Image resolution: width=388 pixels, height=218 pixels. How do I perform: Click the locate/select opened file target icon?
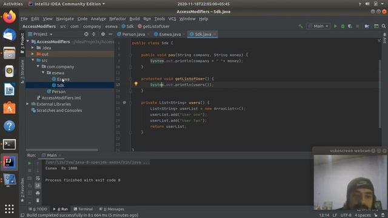(x=86, y=34)
